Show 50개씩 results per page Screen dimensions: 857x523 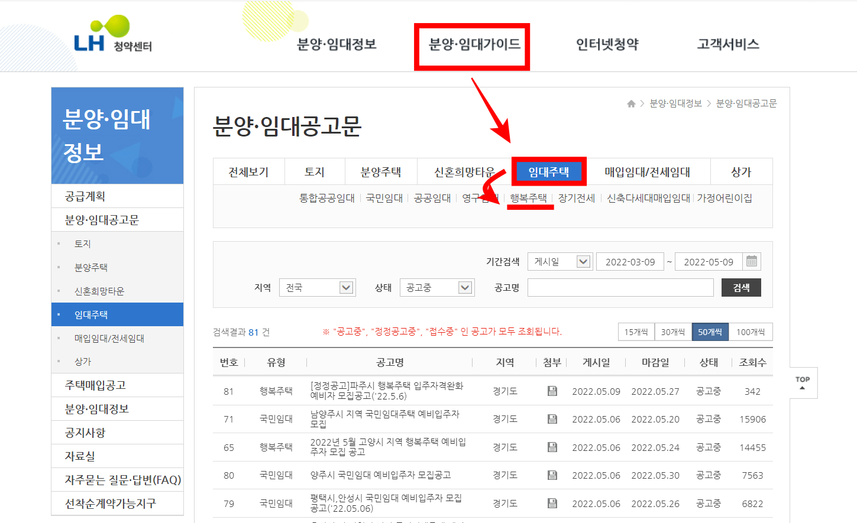pyautogui.click(x=710, y=332)
